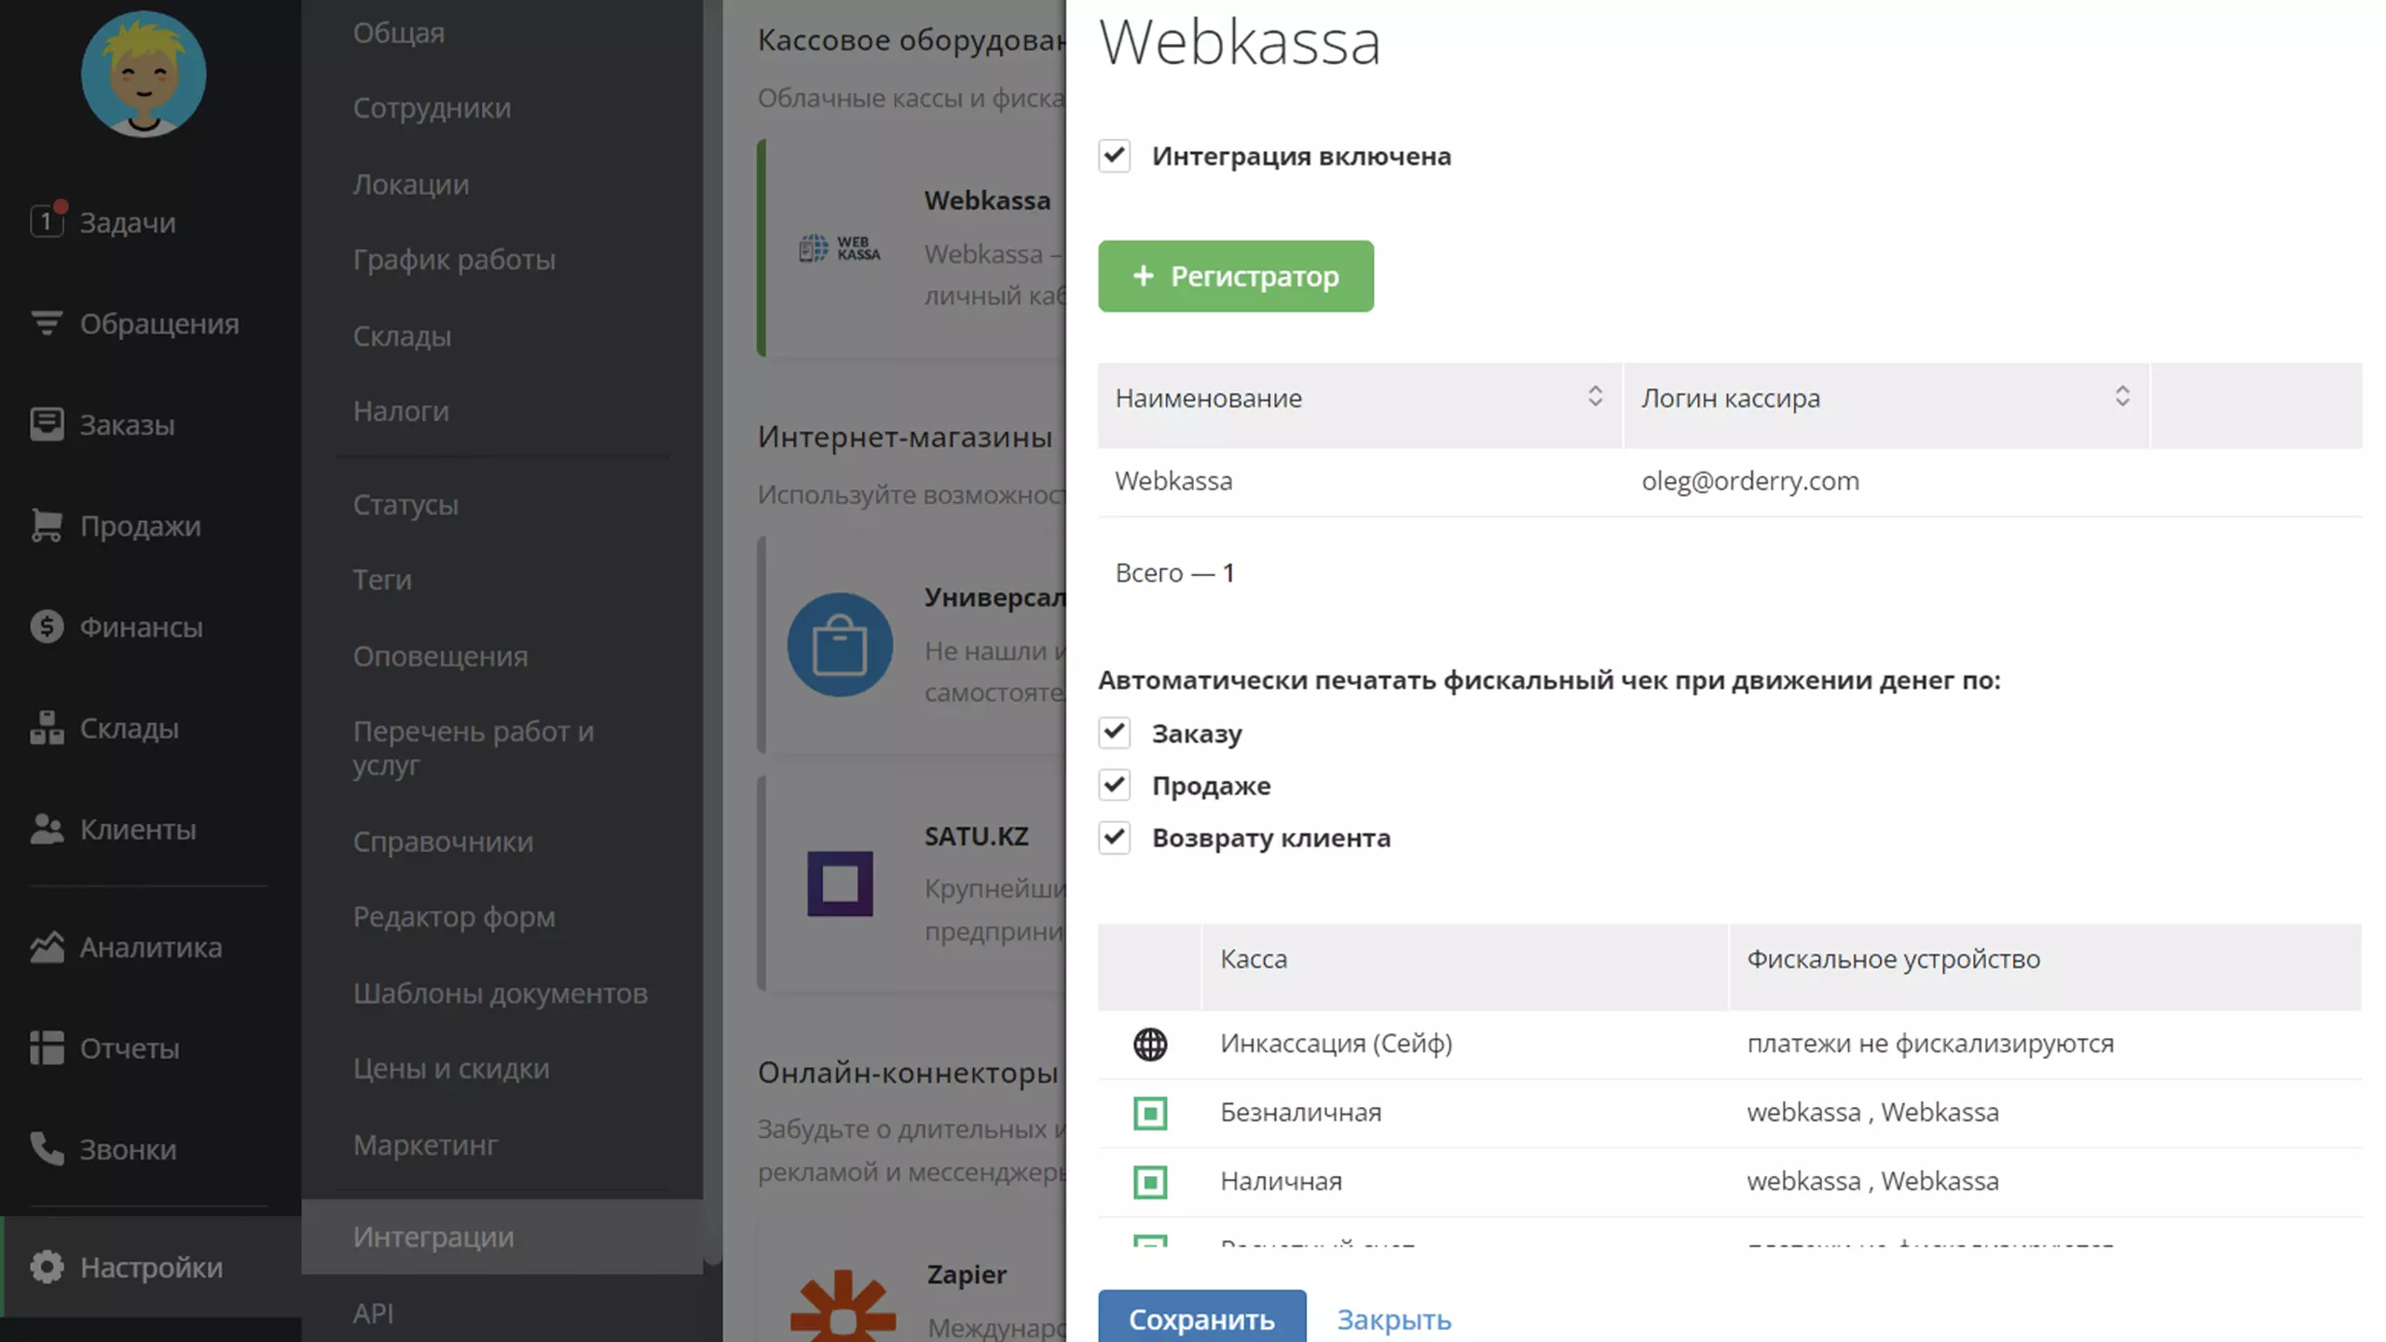Open Шаблоны документов settings section
The width and height of the screenshot is (2386, 1342).
coord(501,993)
